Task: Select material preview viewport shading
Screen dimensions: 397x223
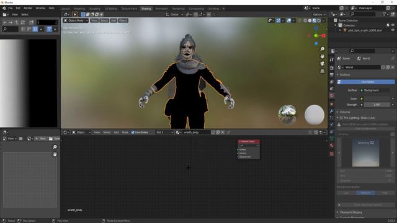Action: point(314,20)
